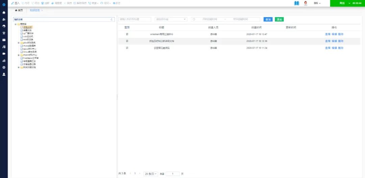
Task: Select the mysql数据库 tree node
Action: [x=29, y=46]
